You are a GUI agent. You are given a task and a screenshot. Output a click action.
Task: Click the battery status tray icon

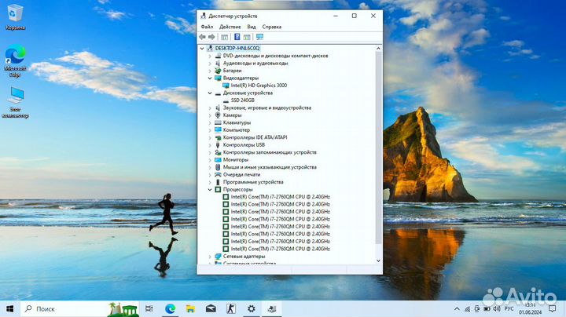(487, 309)
